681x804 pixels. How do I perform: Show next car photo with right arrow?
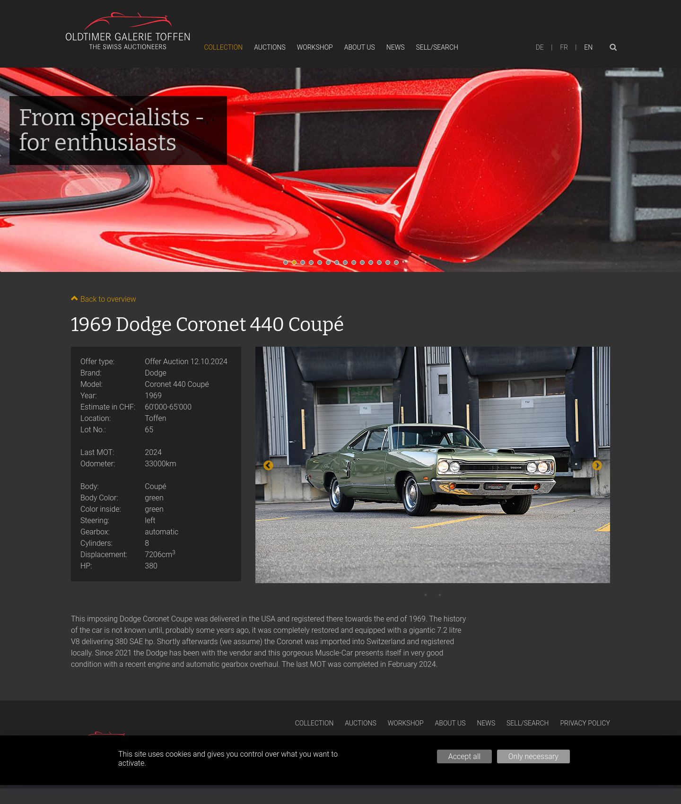[x=597, y=465]
